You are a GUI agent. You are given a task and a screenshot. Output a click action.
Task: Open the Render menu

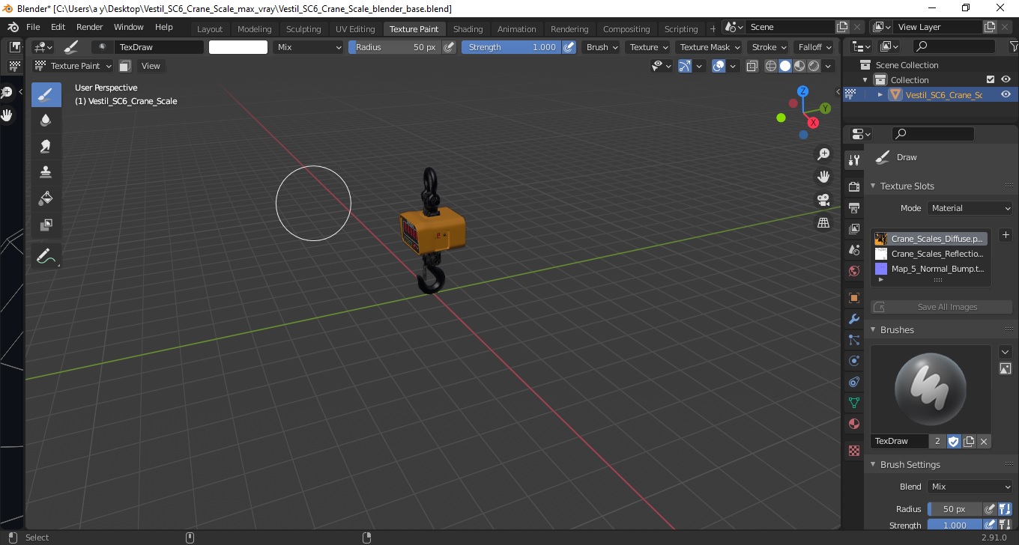(90, 27)
